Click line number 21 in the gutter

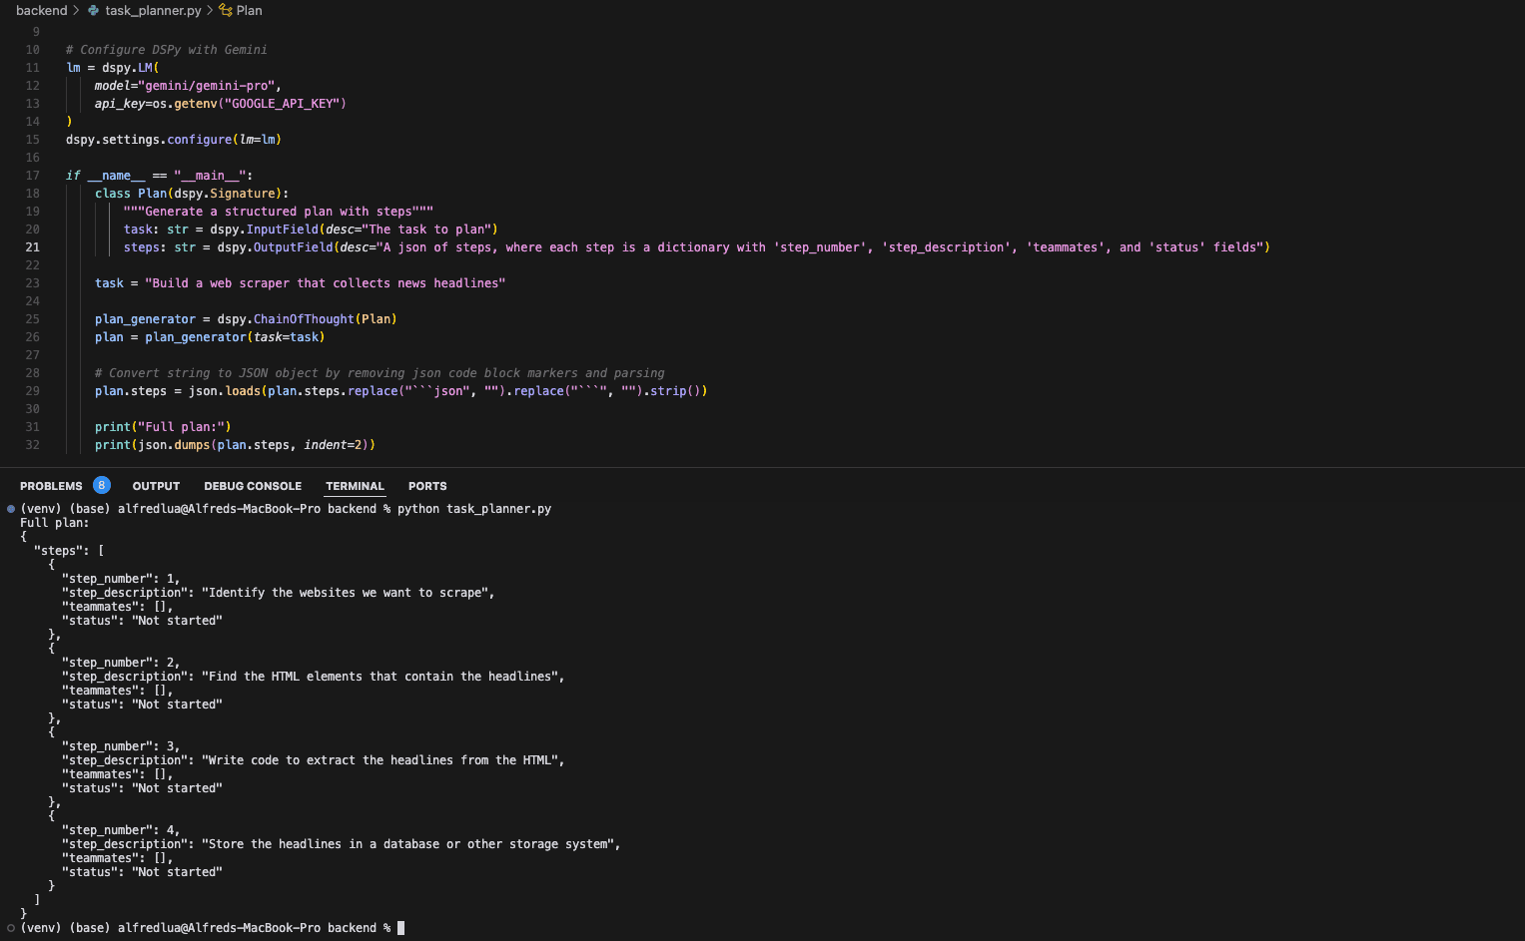tap(33, 247)
